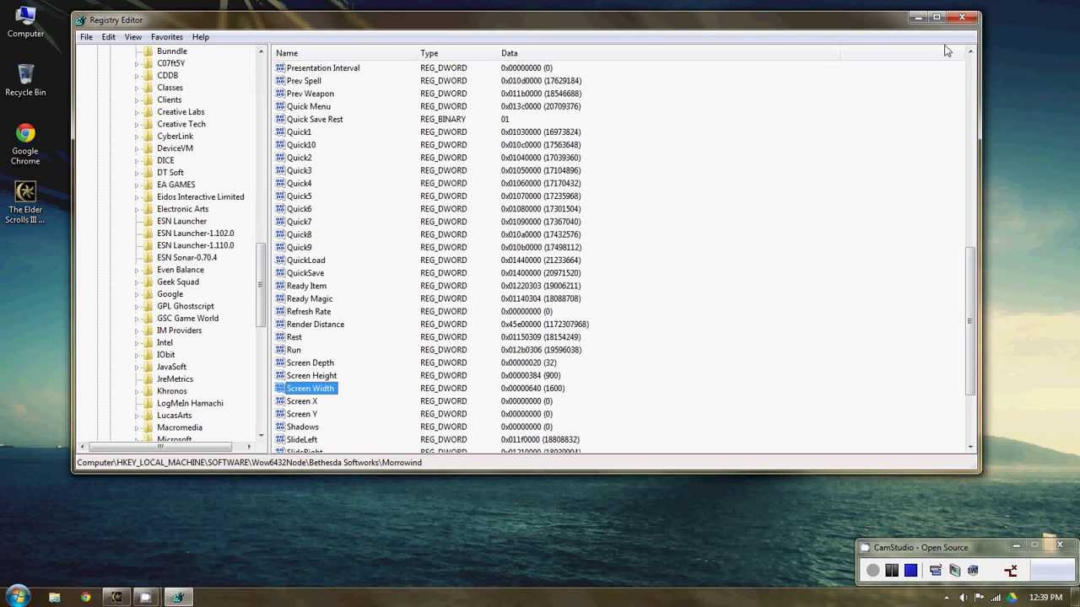Click the Google Drive tray icon
This screenshot has height=607, width=1080.
tap(1012, 598)
